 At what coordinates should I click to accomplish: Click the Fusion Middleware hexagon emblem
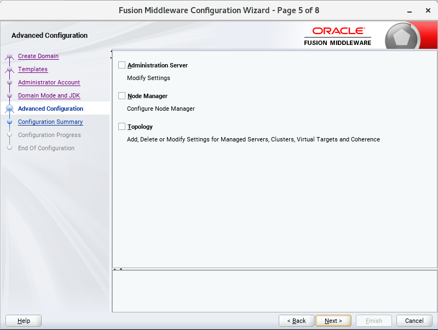point(402,35)
